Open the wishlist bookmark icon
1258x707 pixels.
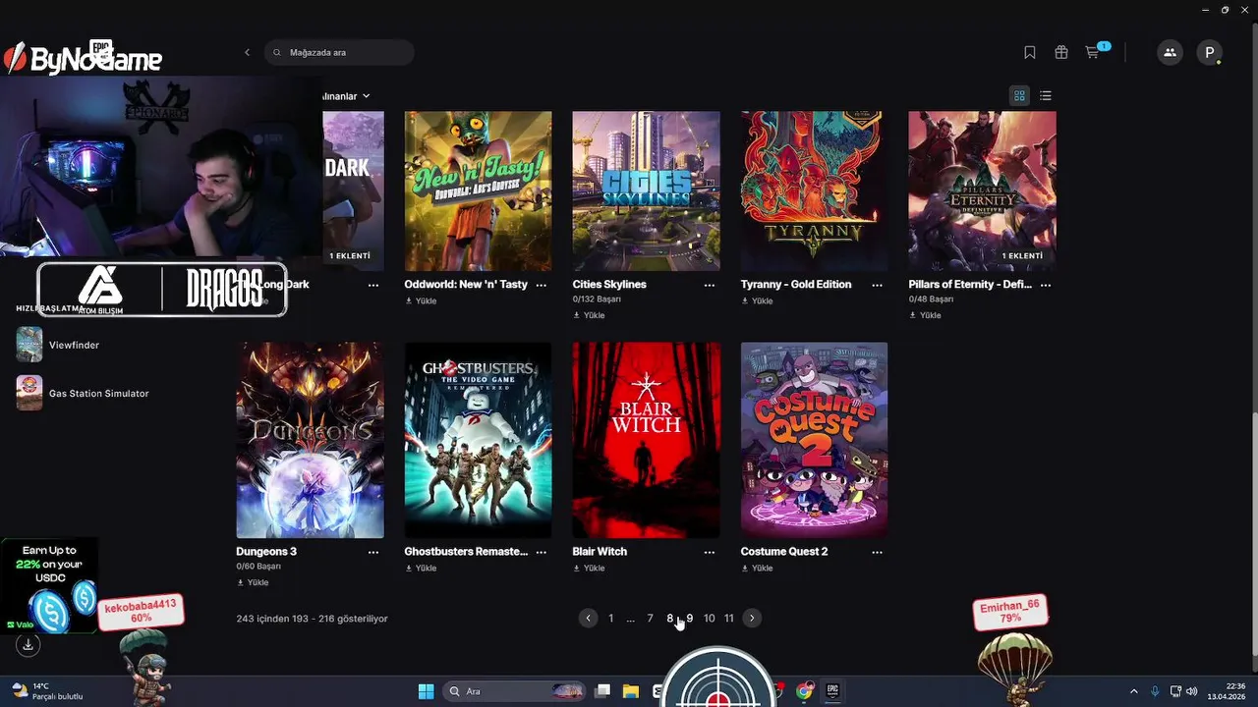coord(1030,52)
